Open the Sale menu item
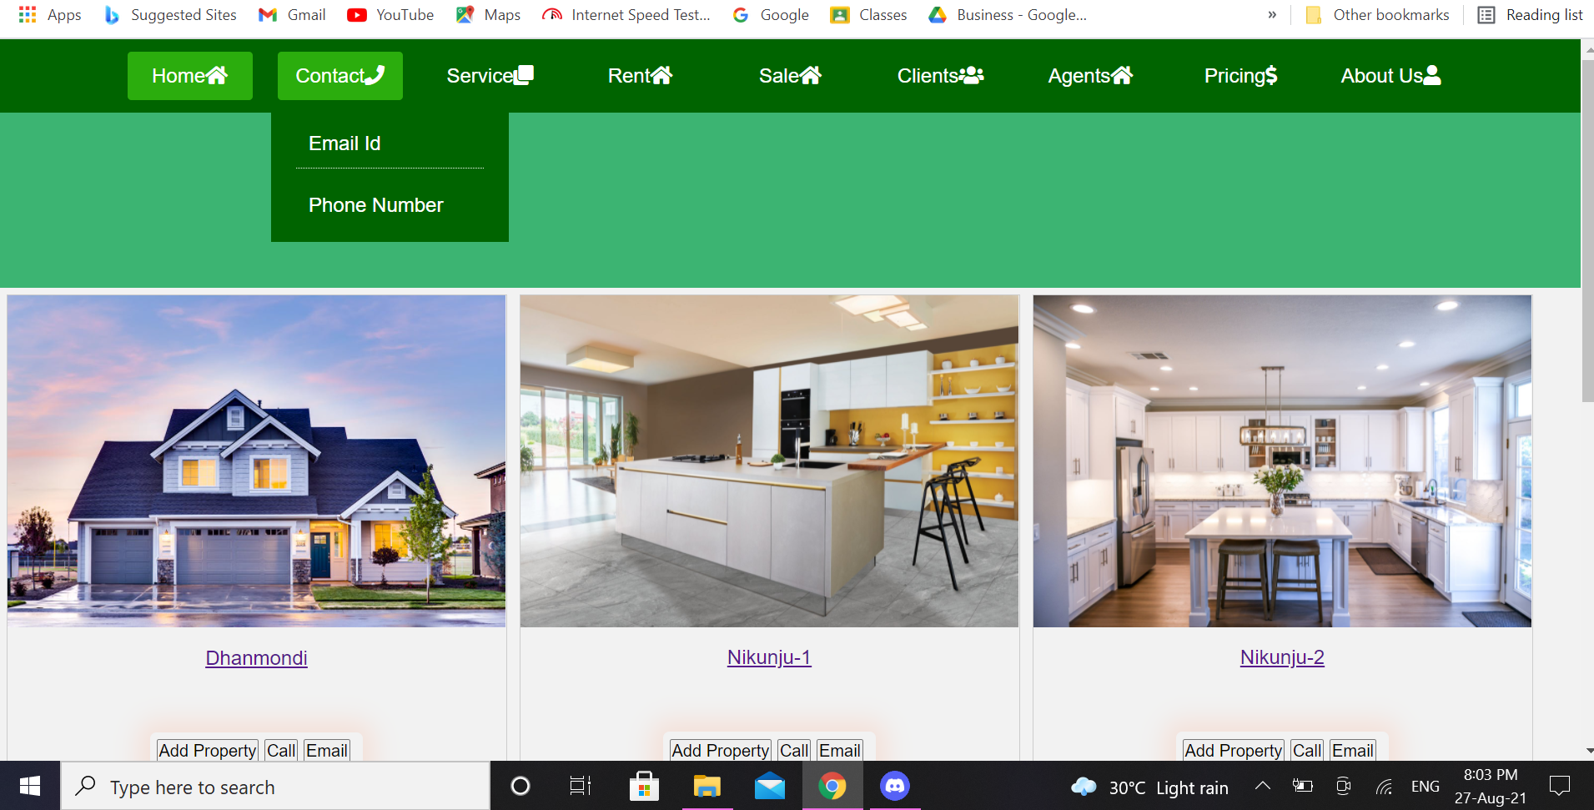 click(x=791, y=76)
